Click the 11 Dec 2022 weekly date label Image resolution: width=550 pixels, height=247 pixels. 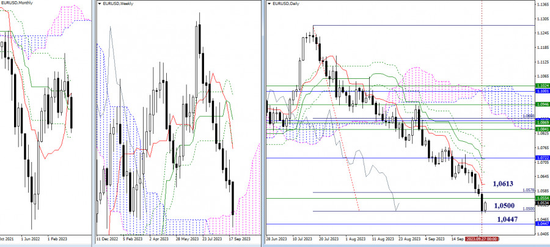click(x=106, y=238)
